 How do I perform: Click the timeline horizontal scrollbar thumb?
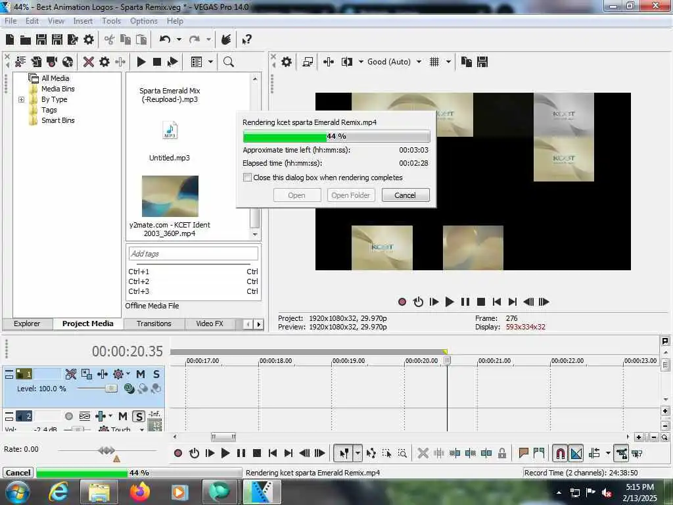tap(223, 437)
